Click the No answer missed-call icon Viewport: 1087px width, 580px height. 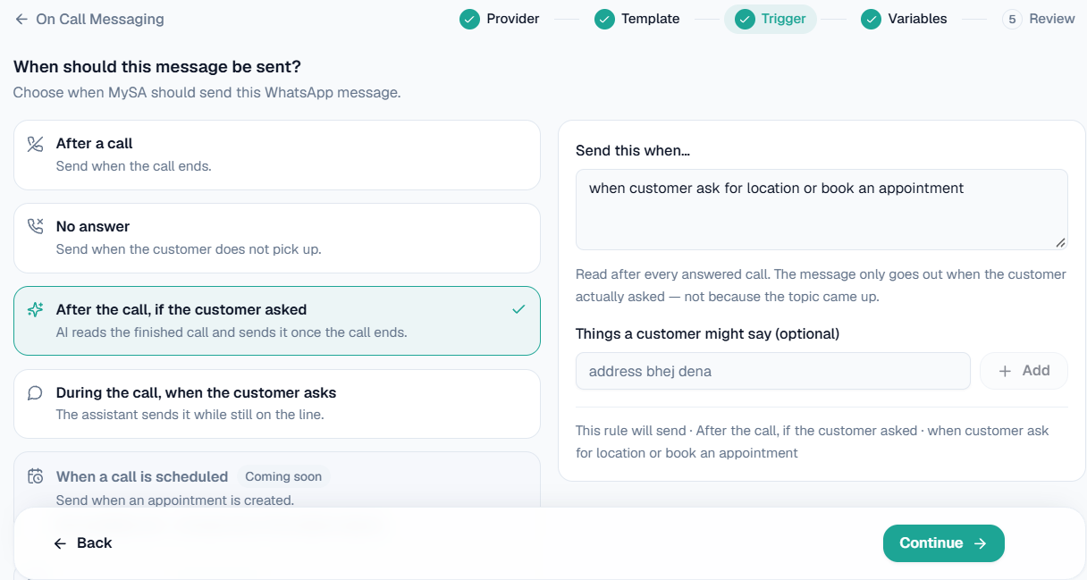pos(35,226)
